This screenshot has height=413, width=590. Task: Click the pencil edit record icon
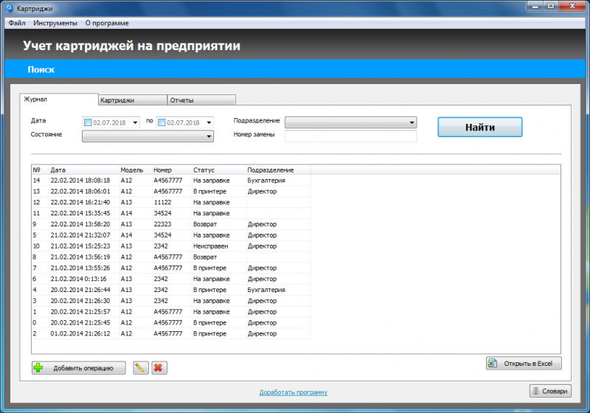click(x=140, y=367)
